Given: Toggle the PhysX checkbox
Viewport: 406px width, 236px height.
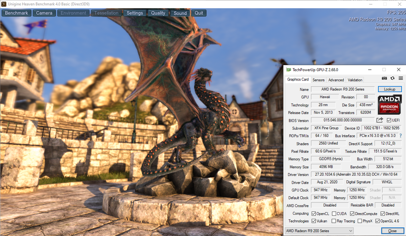Looking at the screenshot, I should pos(360,221).
